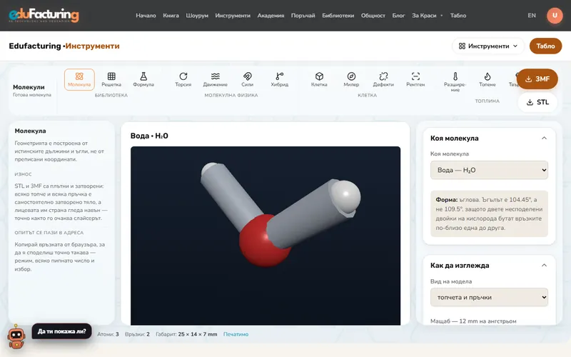Click the Да ти покажа ли? bubble
The height and width of the screenshot is (357, 571).
pos(62,331)
